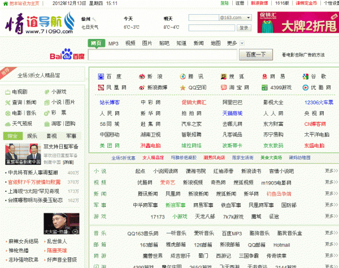Click the Youku play icon beside 优酷网
The height and width of the screenshot is (268, 339).
click(306, 87)
